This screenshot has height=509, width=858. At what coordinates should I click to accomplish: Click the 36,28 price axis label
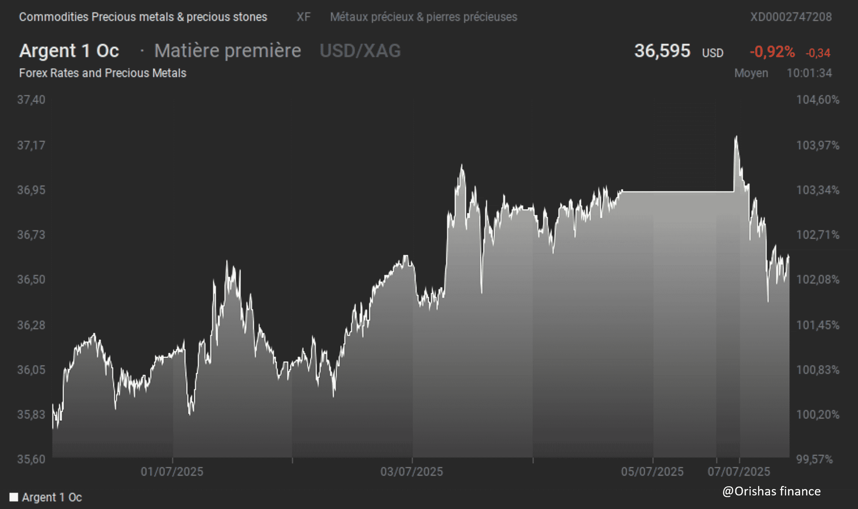(x=31, y=325)
